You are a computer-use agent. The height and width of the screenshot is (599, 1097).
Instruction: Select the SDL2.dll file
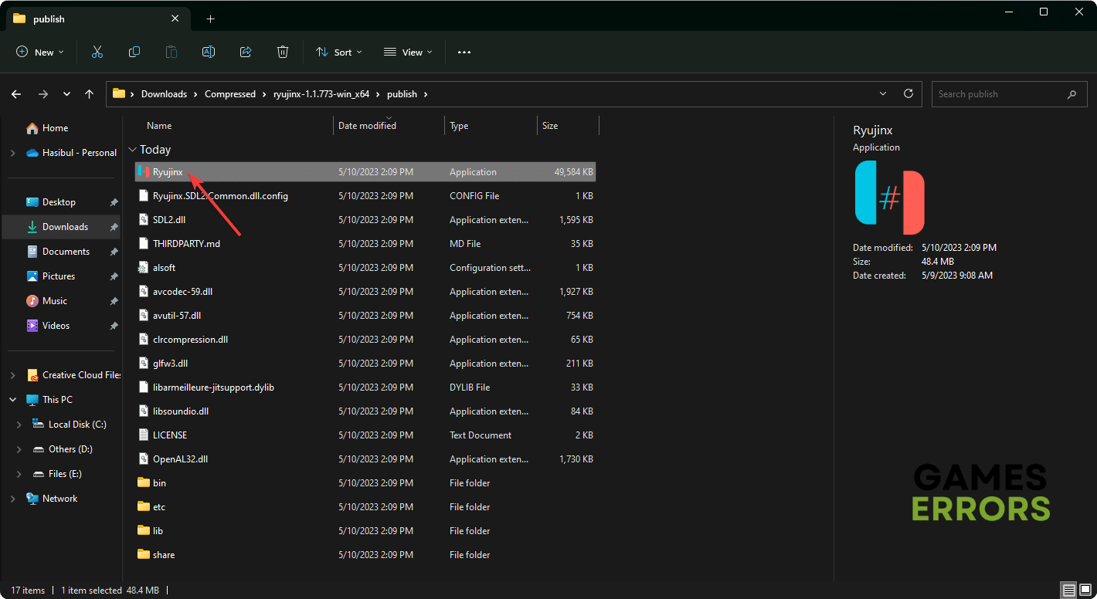(x=169, y=220)
